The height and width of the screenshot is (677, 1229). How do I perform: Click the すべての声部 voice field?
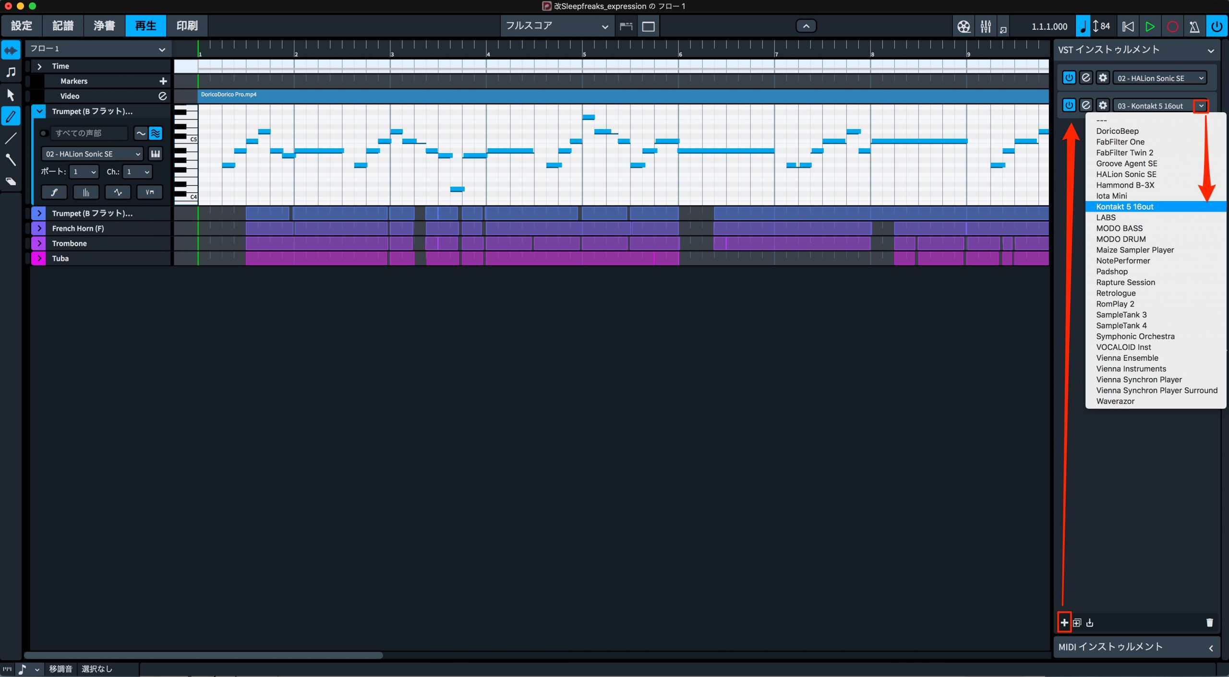coord(89,133)
